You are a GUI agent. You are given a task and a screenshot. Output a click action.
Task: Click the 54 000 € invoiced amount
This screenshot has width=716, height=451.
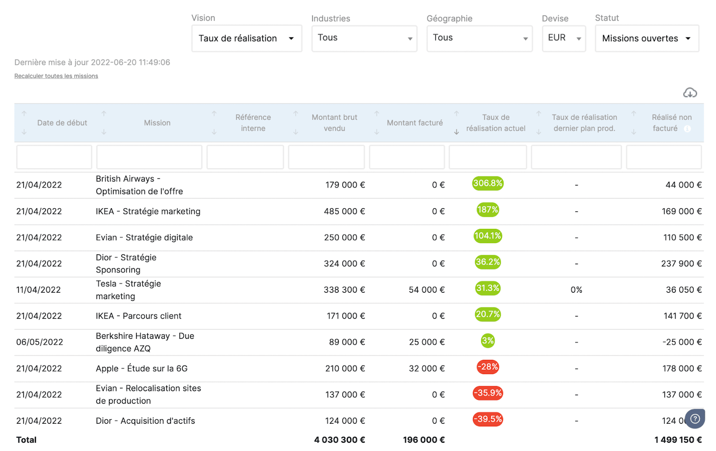tap(426, 290)
